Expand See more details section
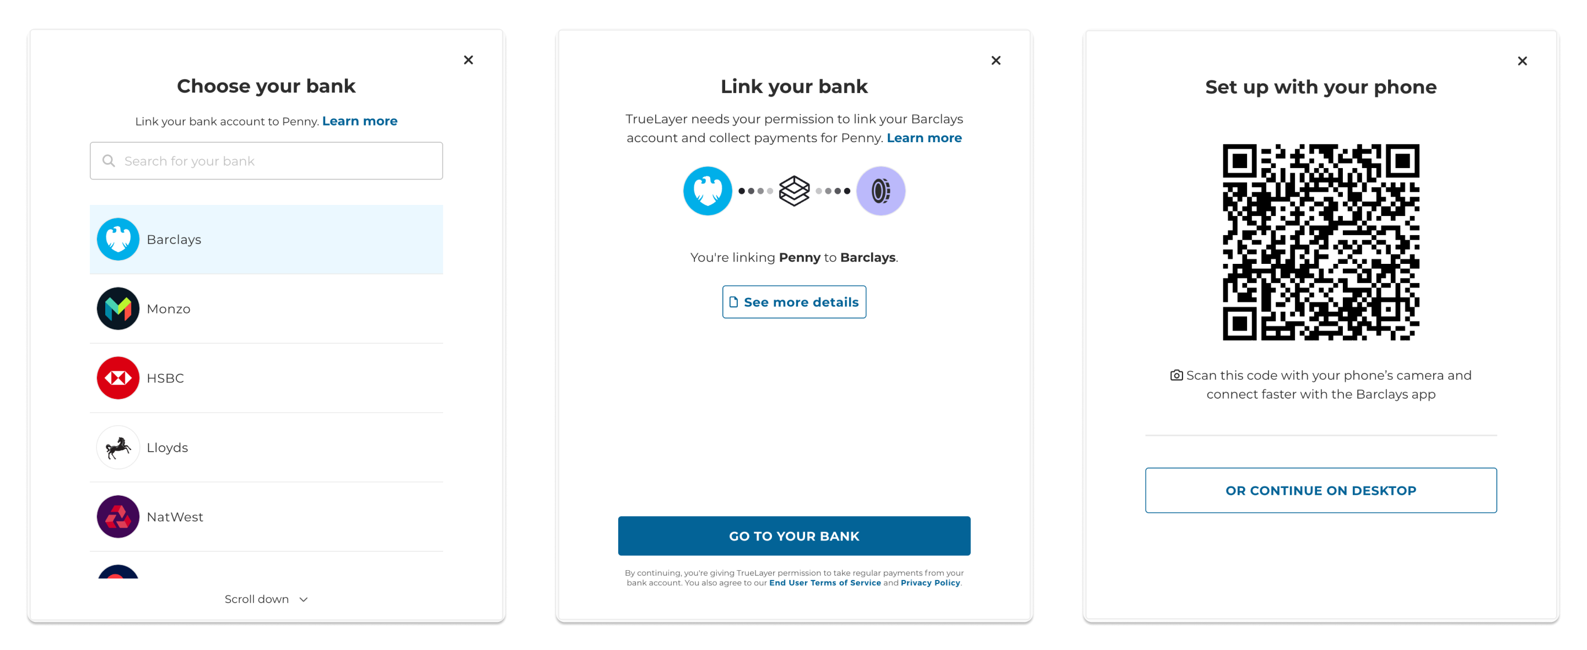 tap(792, 302)
